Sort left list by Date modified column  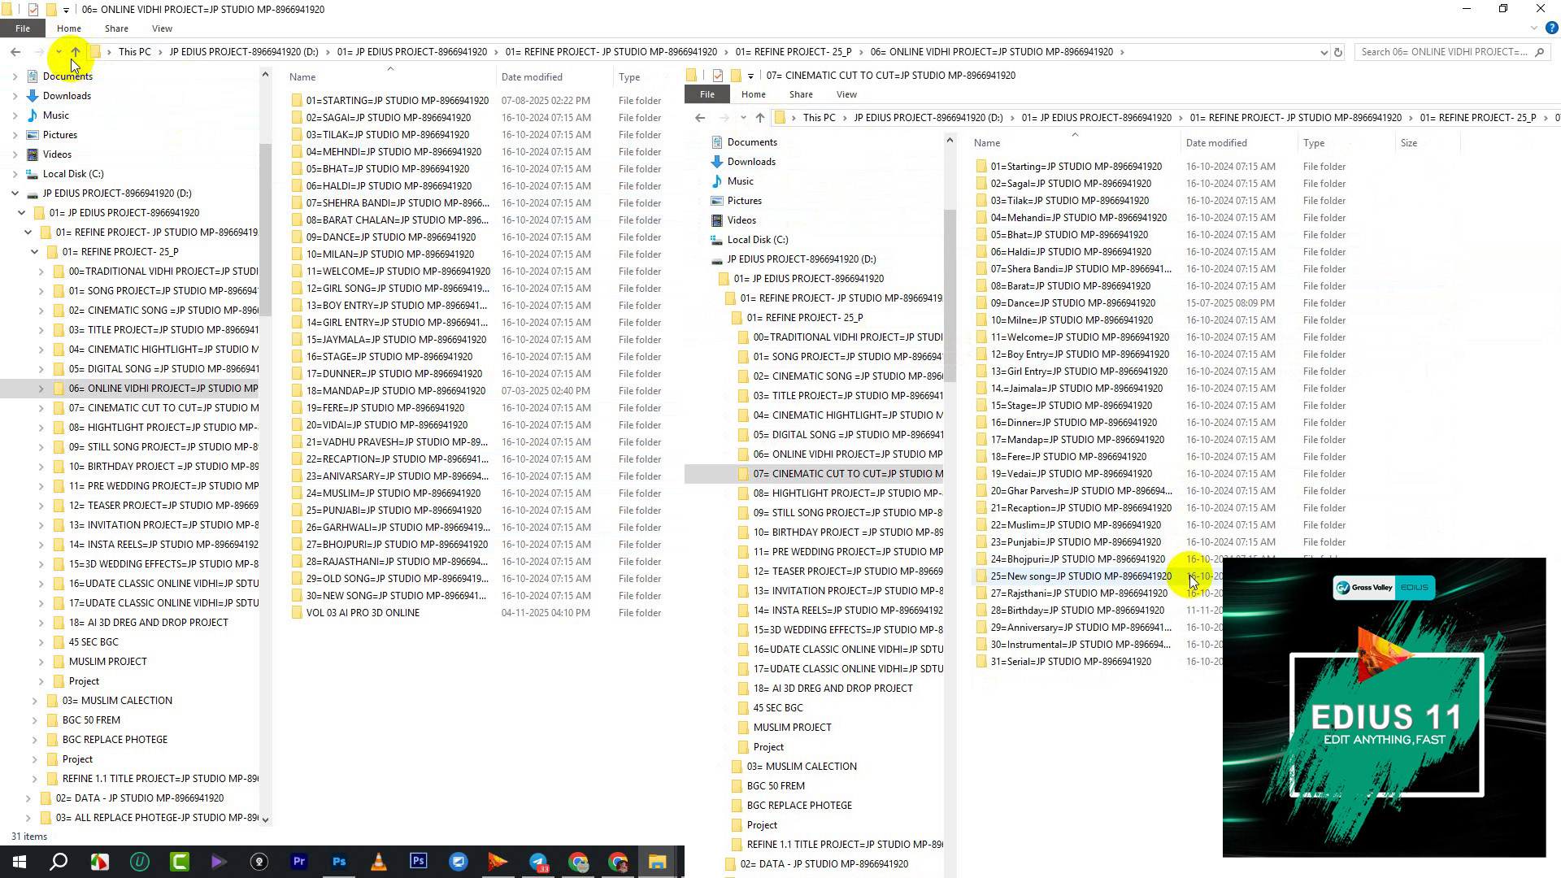pos(532,77)
